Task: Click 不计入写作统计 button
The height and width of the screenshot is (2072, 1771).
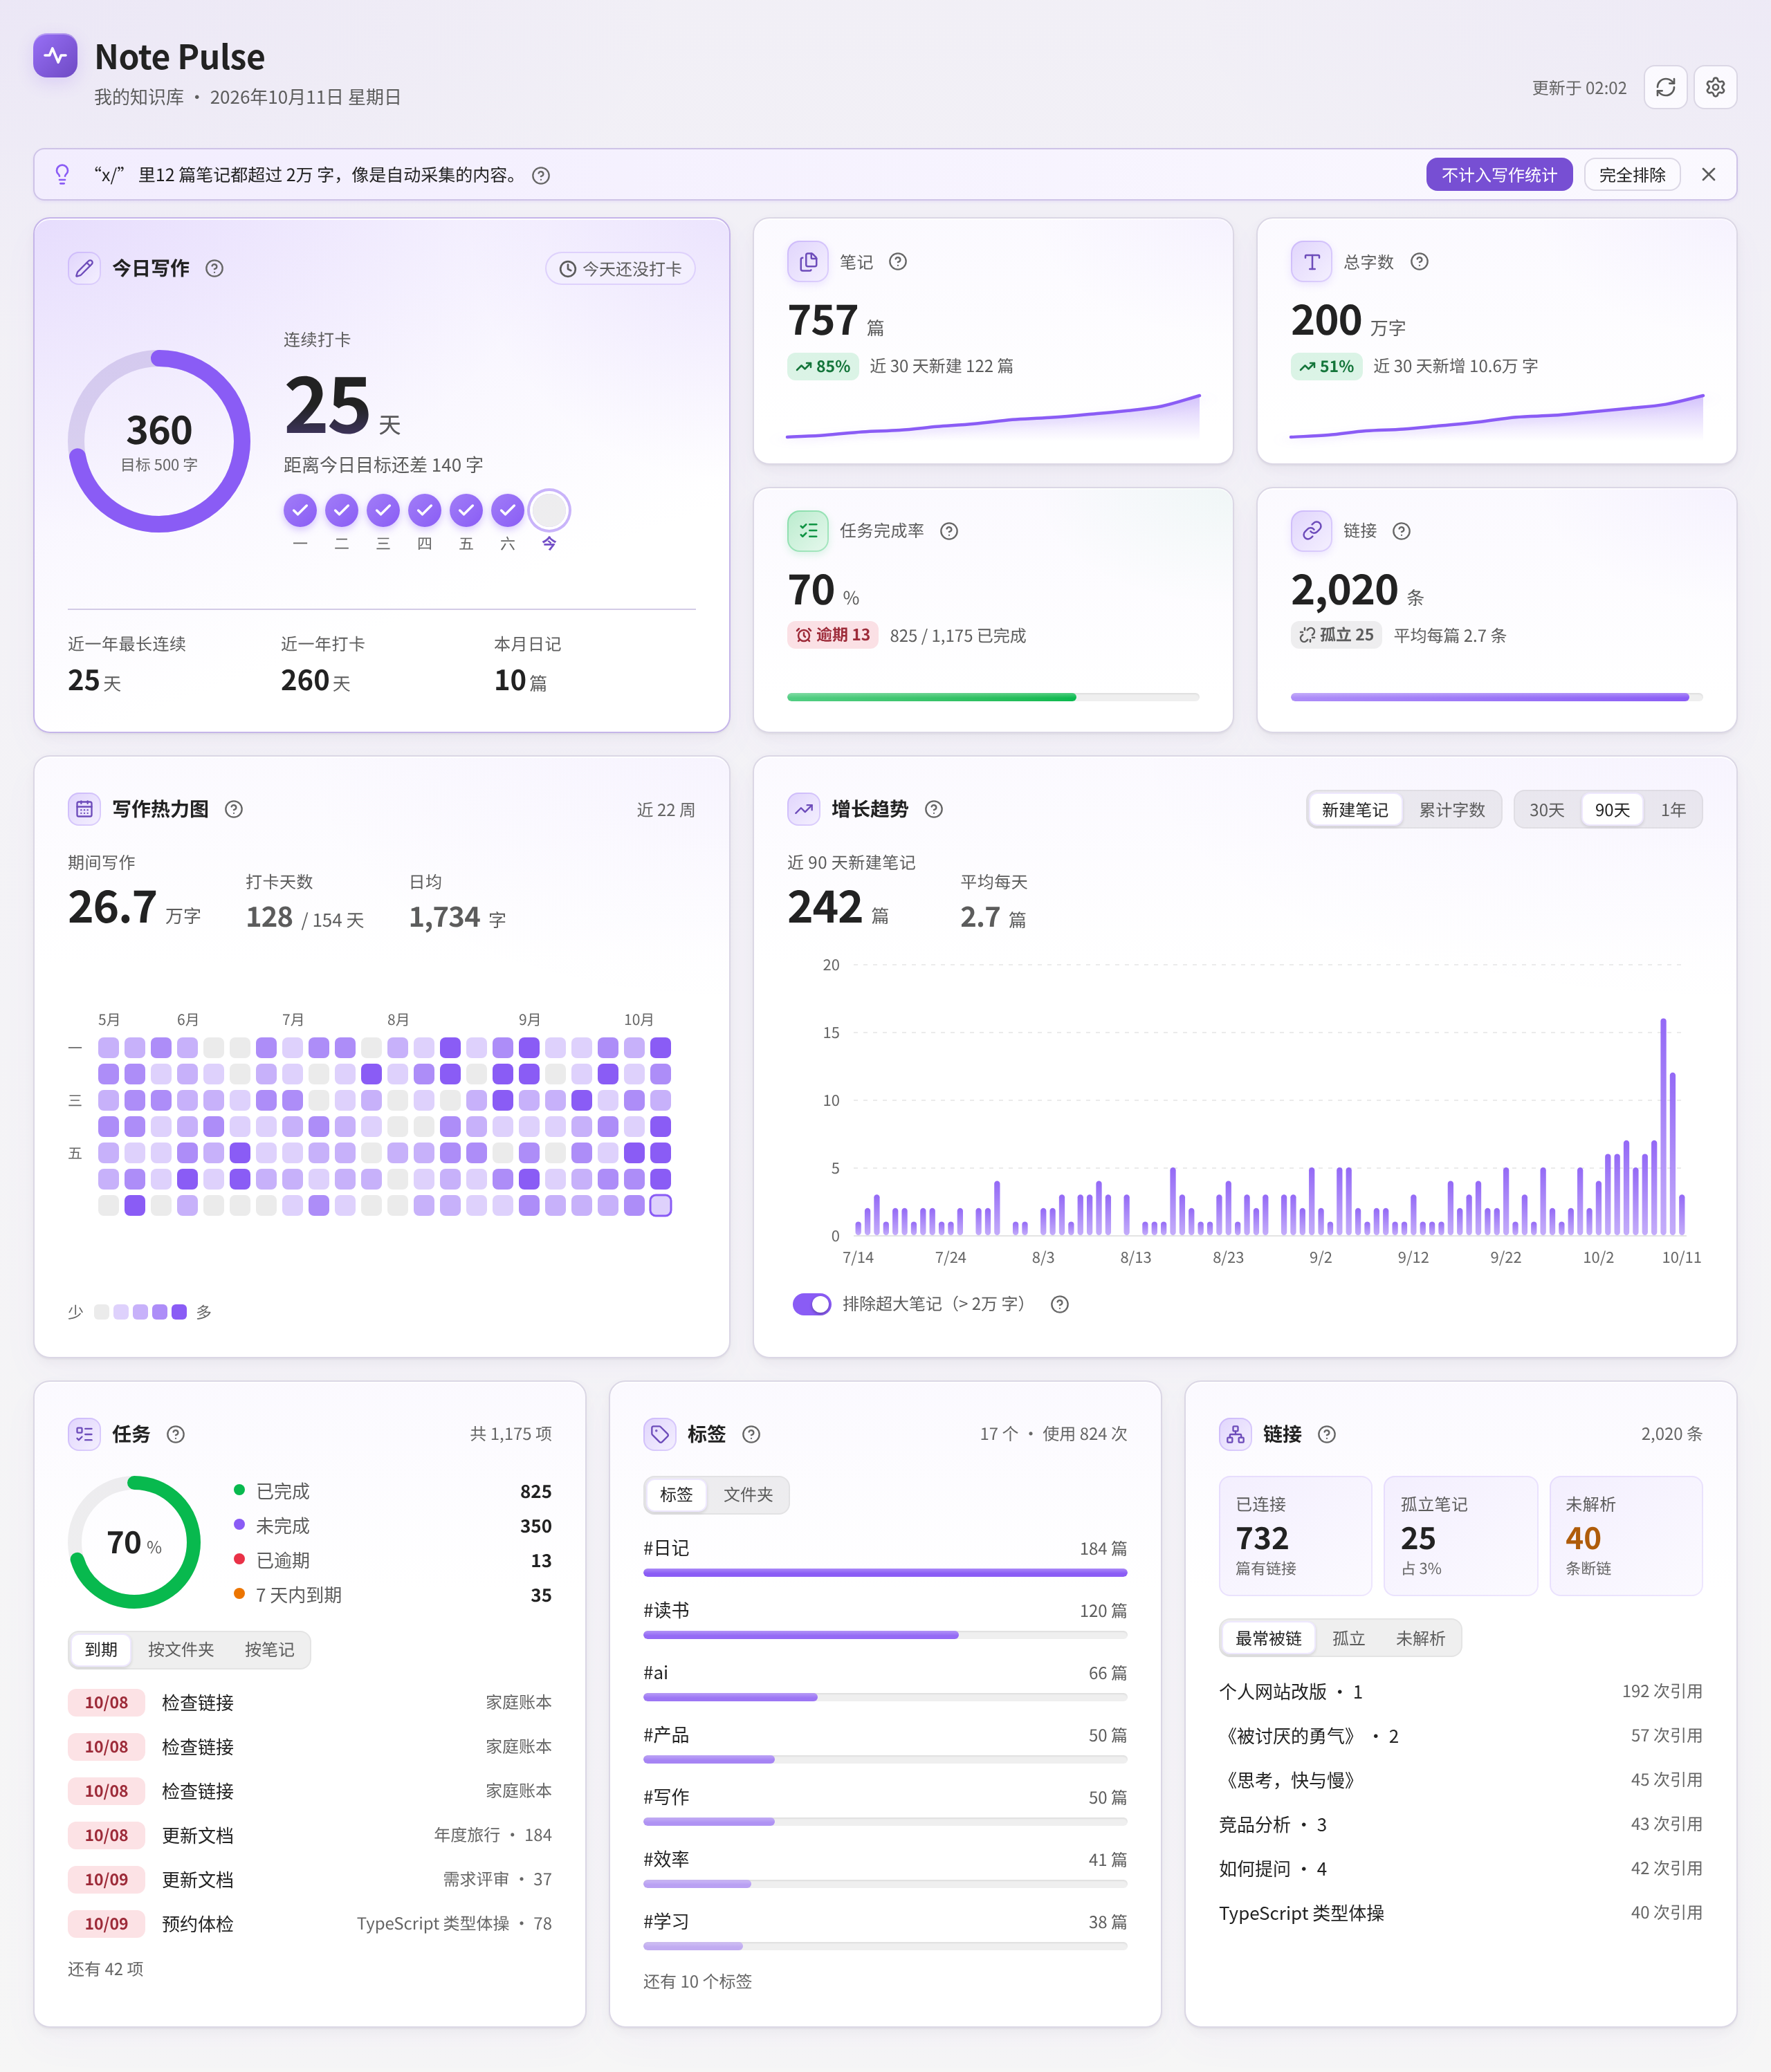Action: [1499, 175]
